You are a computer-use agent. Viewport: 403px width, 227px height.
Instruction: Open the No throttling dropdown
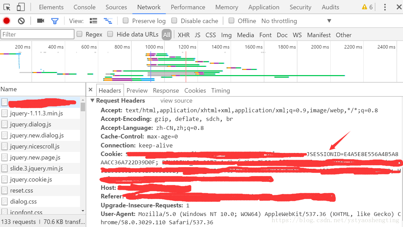[296, 21]
